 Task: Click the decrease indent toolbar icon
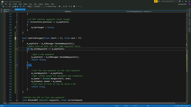click(64, 7)
